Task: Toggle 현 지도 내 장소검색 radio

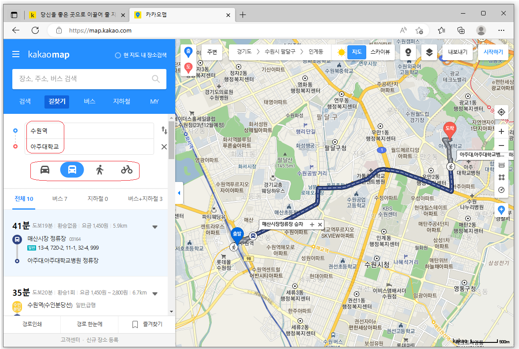Action: coord(118,55)
